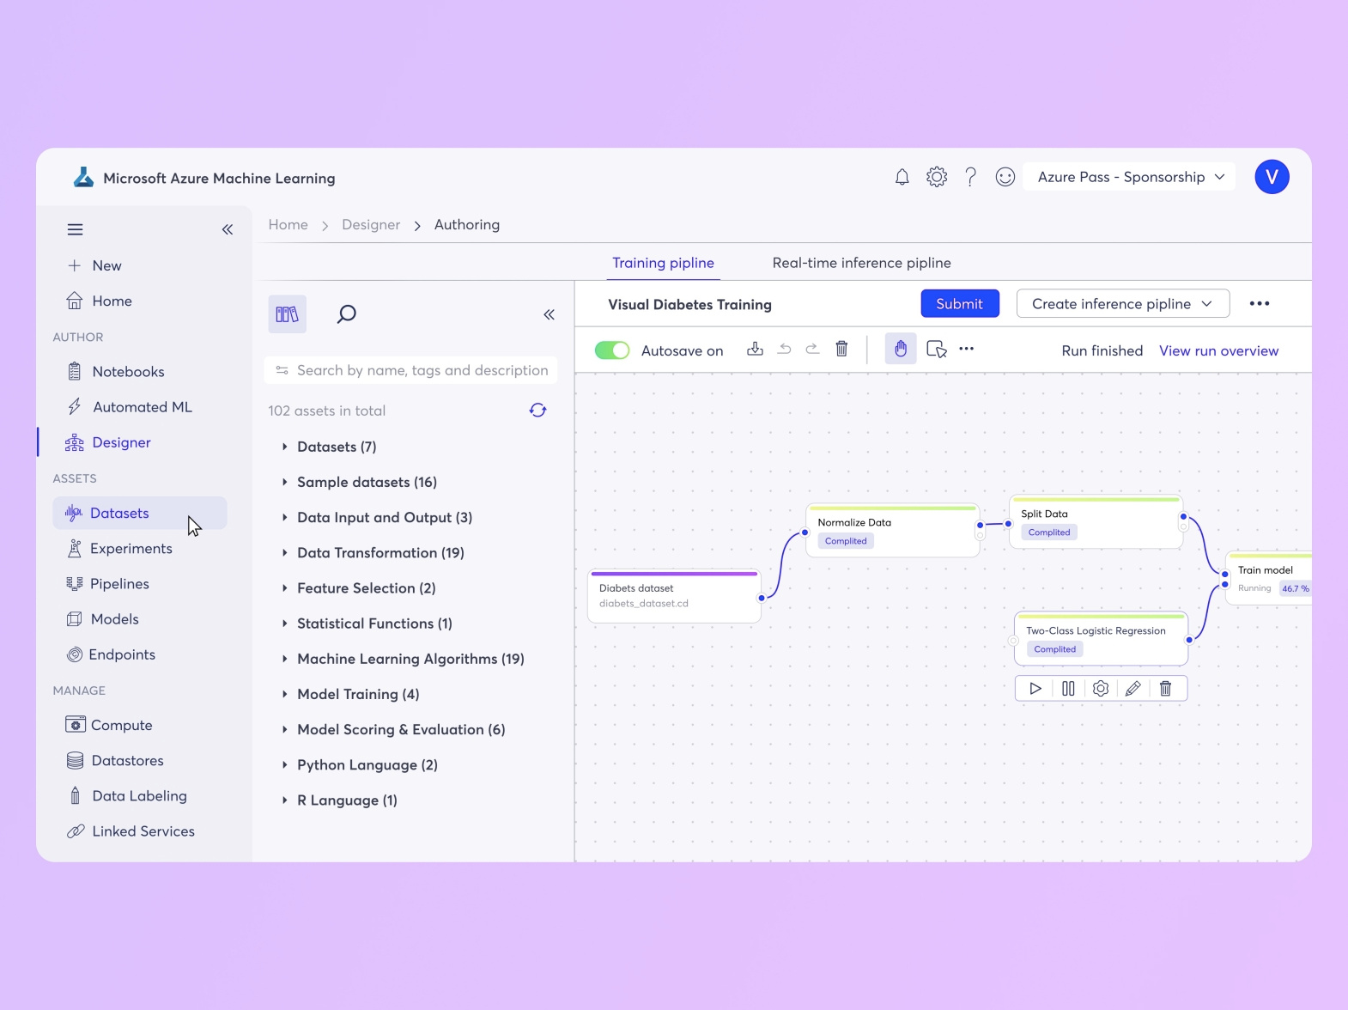Switch to Training pipline tab
The height and width of the screenshot is (1010, 1348).
coord(663,263)
